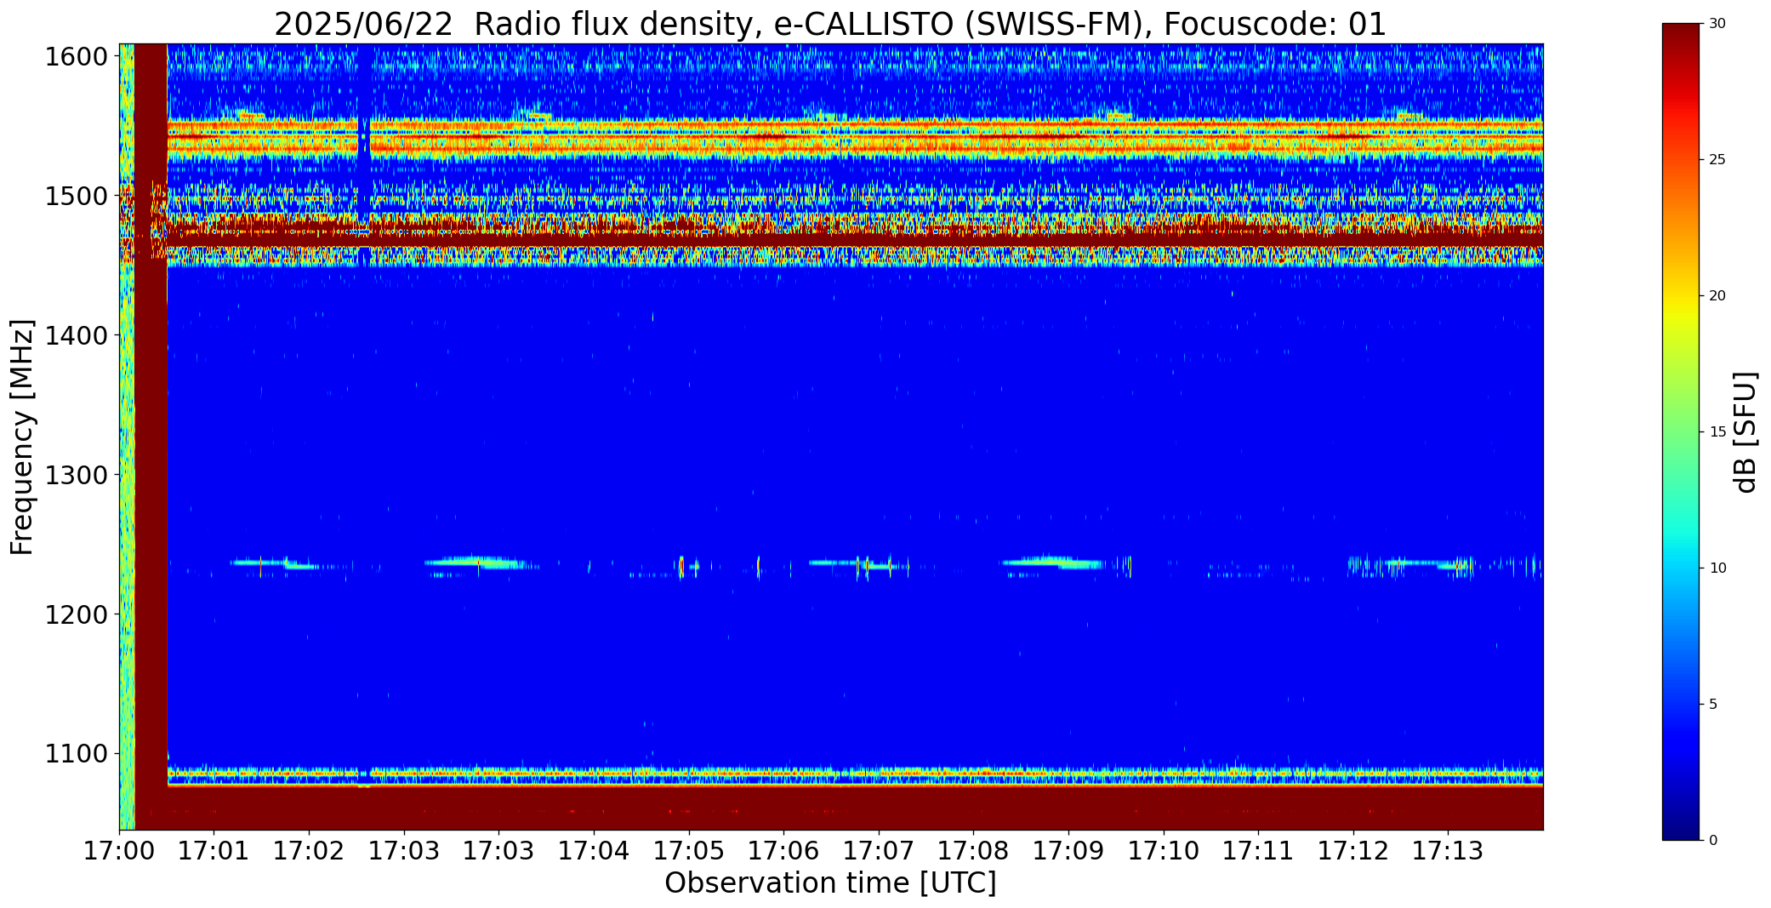1771x908 pixels.
Task: Click the 17:02 time tick label
Action: 309,850
